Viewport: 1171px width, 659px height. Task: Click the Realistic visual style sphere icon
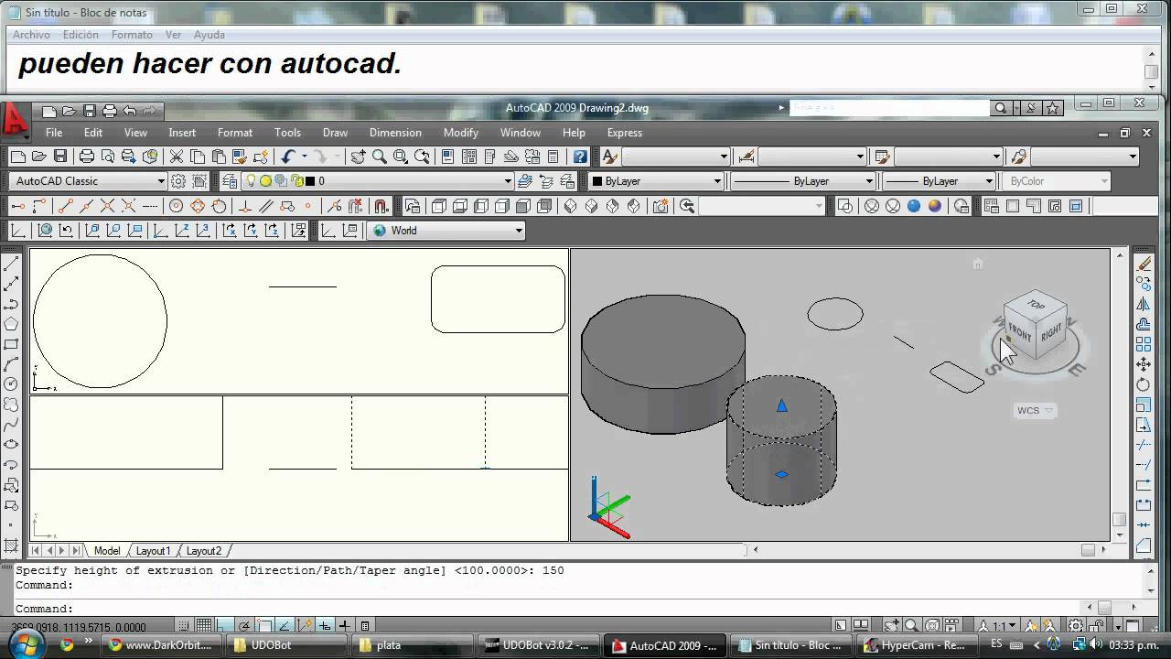[x=913, y=206]
